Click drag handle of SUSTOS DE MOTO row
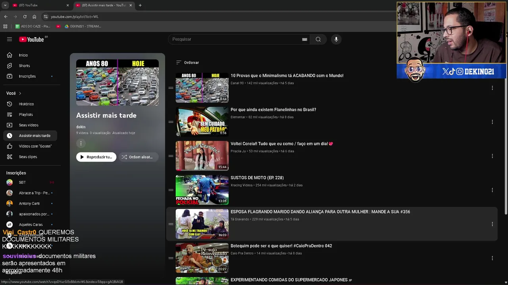This screenshot has width=508, height=285. point(171,190)
